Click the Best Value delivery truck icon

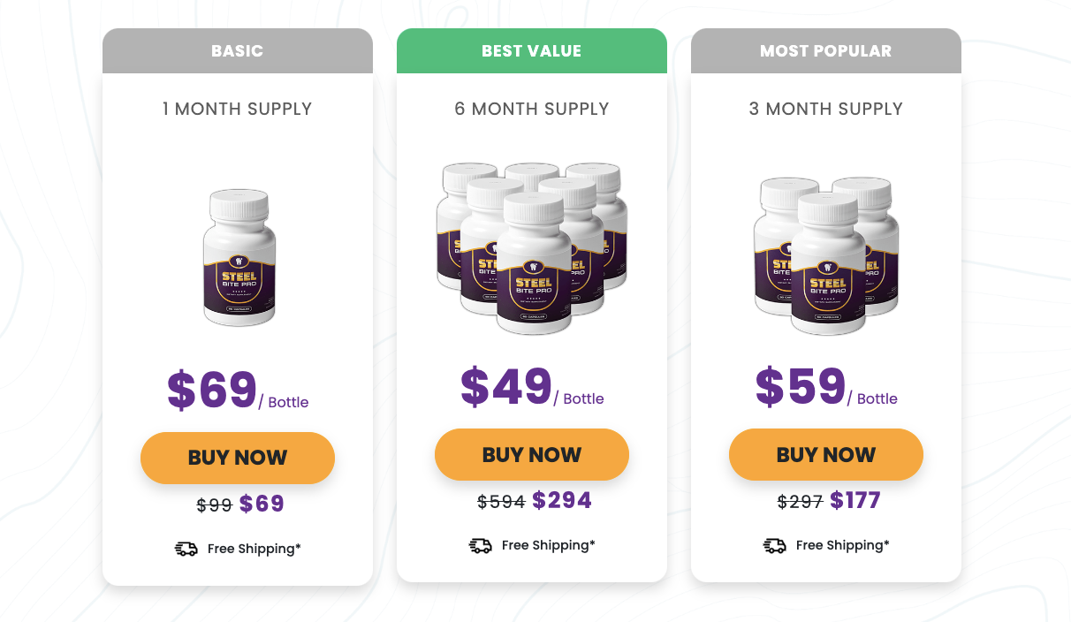pyautogui.click(x=481, y=546)
